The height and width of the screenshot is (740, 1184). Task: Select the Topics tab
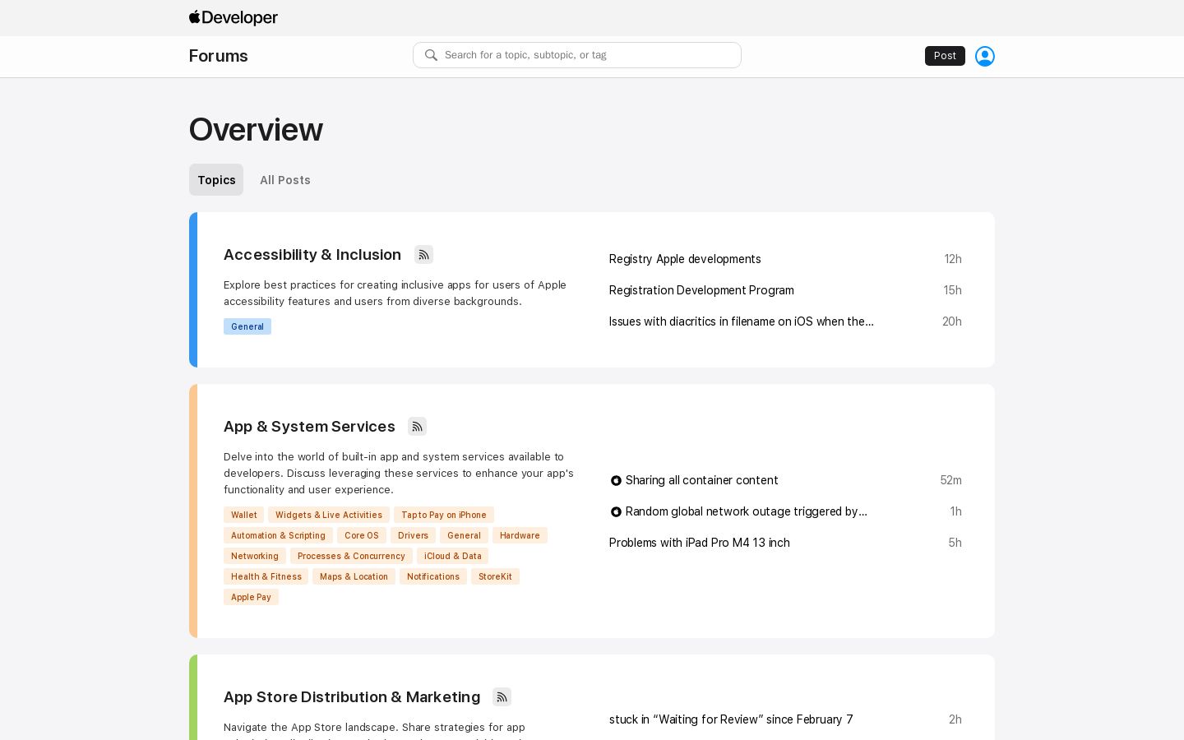tap(216, 180)
